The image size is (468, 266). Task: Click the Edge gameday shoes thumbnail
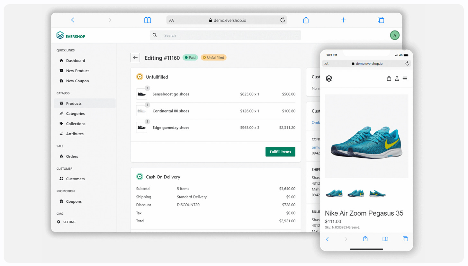click(141, 128)
